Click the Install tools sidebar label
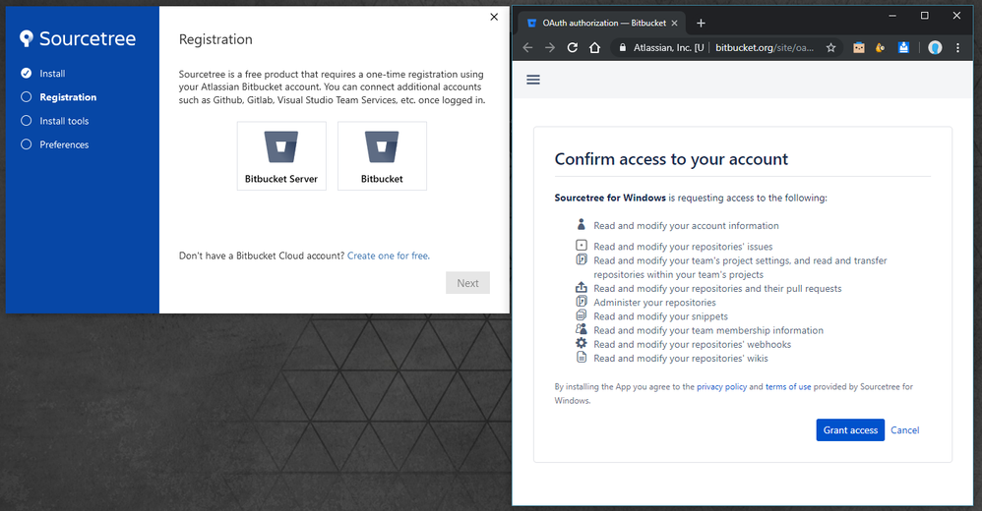Viewport: 982px width, 511px height. point(65,121)
